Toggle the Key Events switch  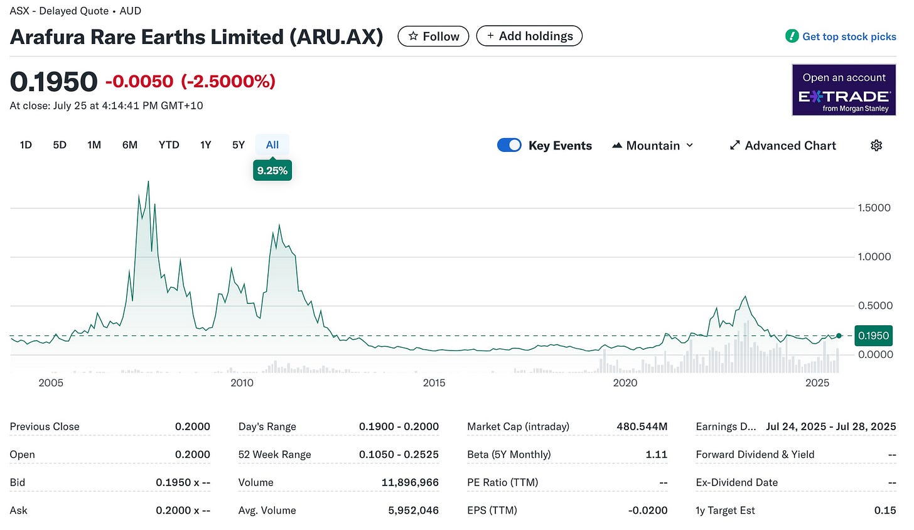tap(509, 145)
